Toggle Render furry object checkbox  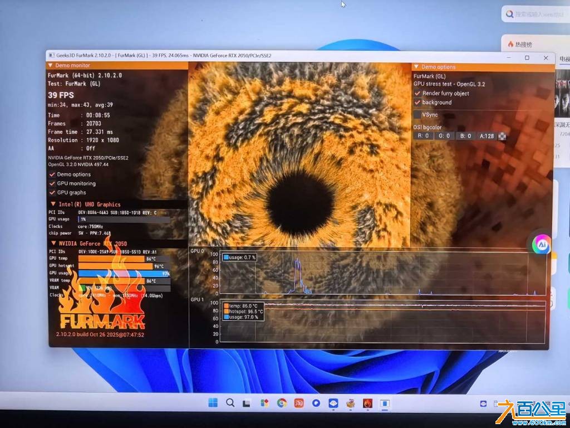pos(417,93)
